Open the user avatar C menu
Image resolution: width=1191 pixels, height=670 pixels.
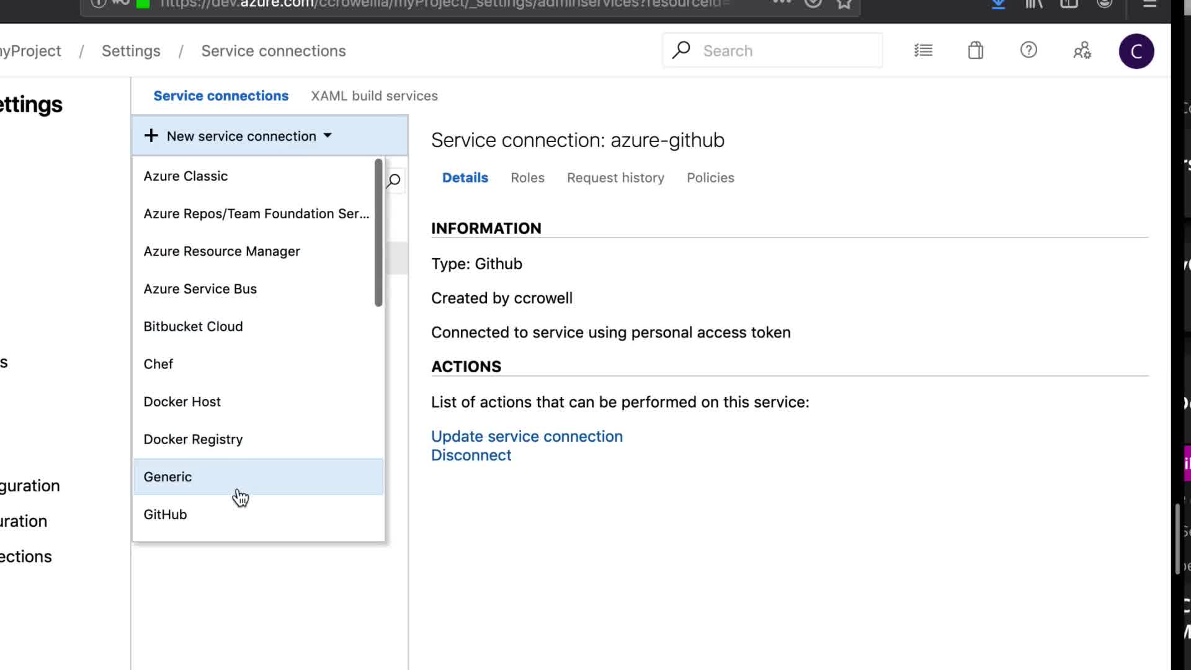click(x=1136, y=51)
